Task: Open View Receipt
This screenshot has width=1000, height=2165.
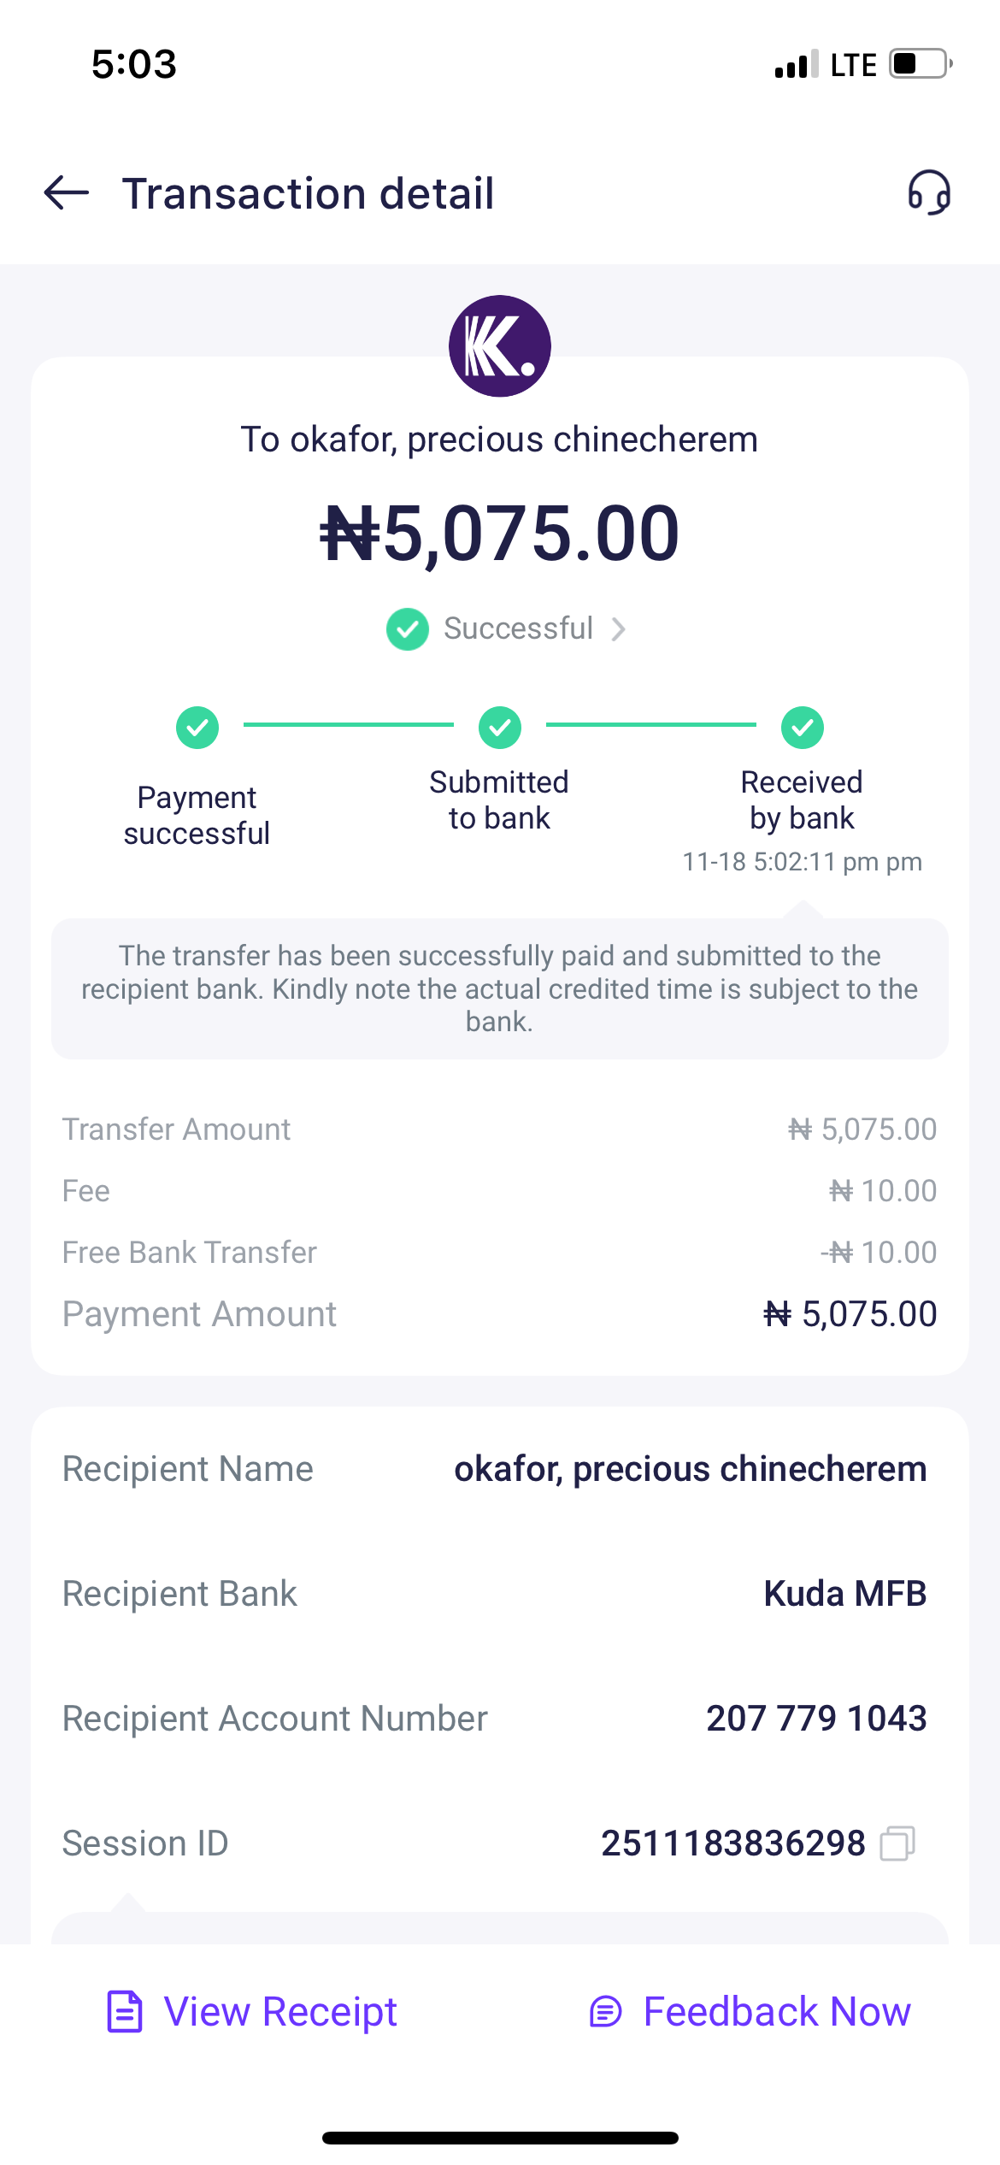Action: click(x=279, y=2011)
